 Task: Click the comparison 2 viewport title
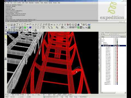(12, 32)
